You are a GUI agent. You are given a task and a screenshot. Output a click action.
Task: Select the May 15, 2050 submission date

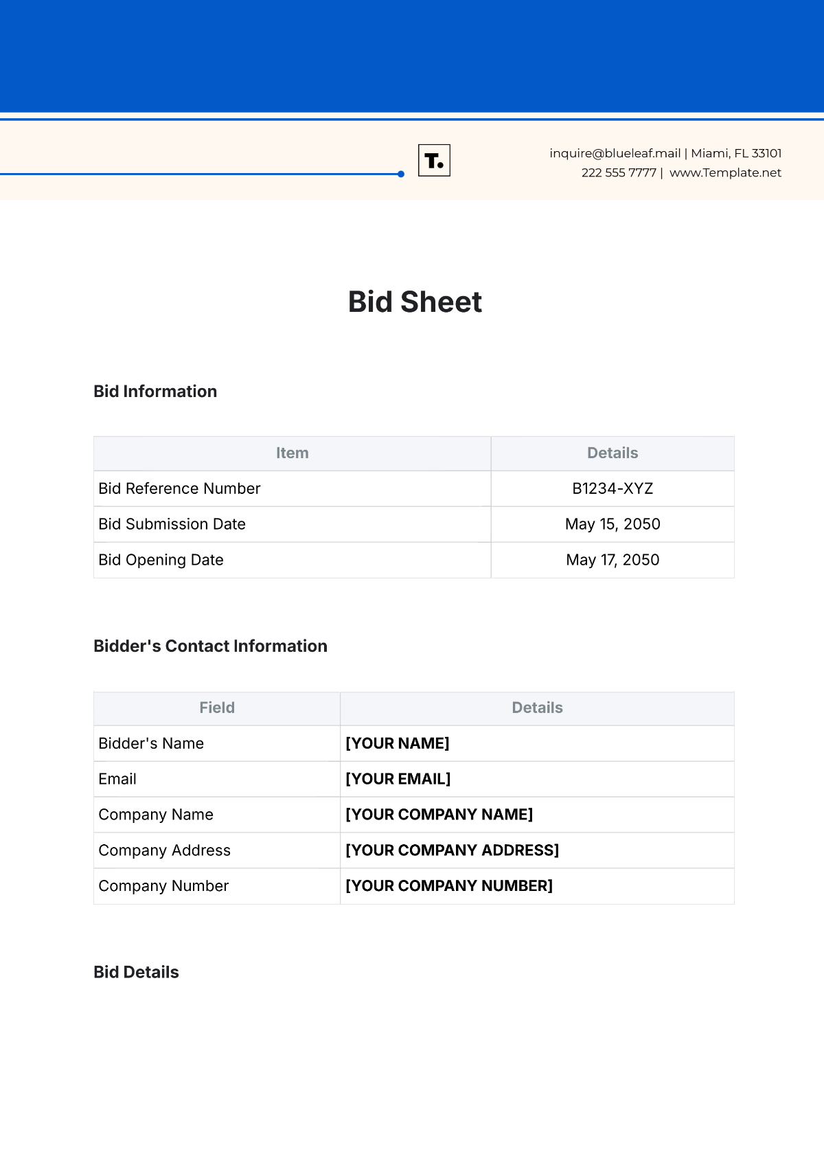613,524
